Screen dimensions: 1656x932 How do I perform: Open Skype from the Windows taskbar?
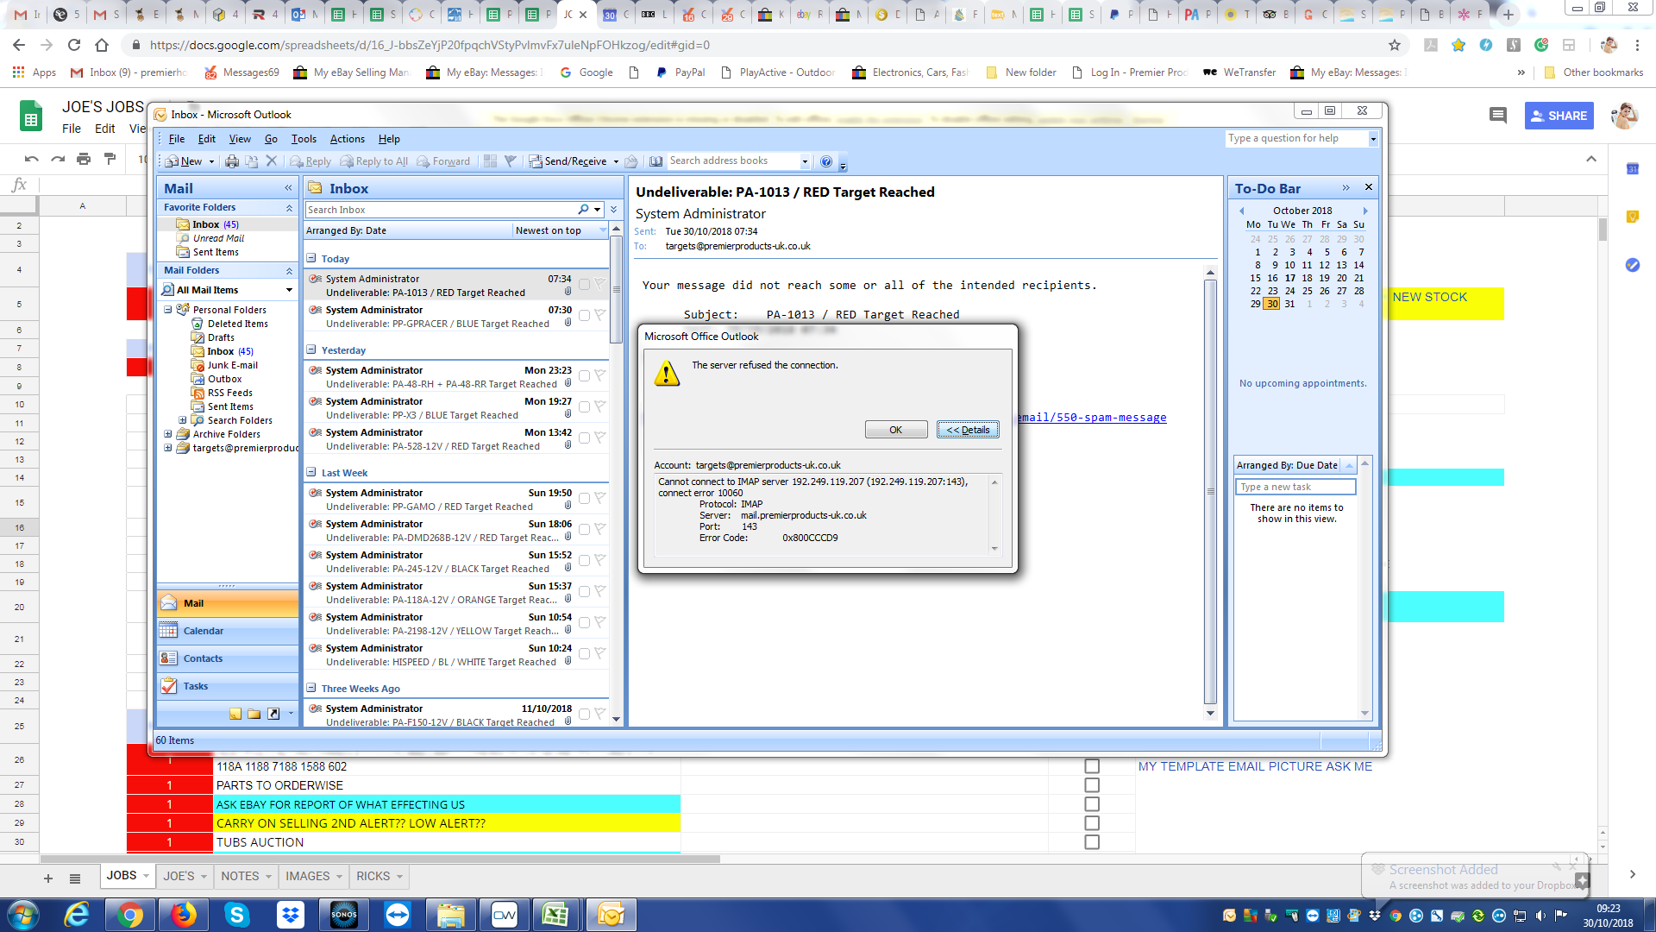pos(236,915)
